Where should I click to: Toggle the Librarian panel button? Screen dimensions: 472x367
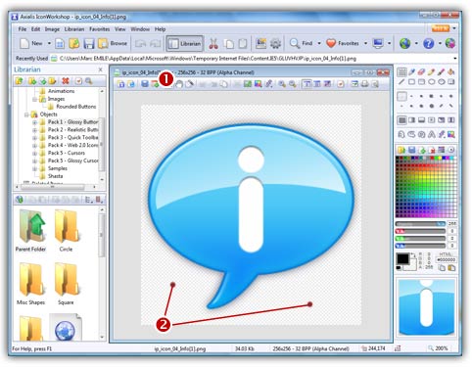[185, 43]
